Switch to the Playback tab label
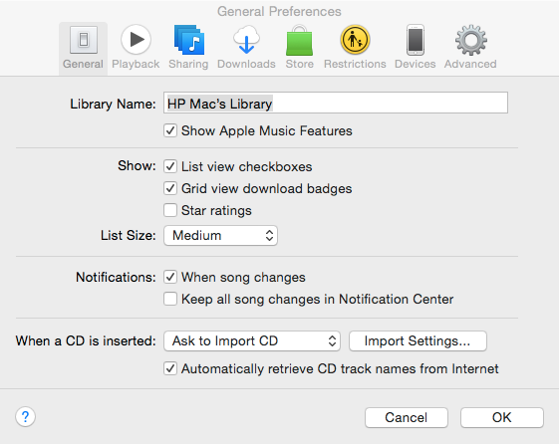Viewport: 559px width, 444px height. [136, 64]
